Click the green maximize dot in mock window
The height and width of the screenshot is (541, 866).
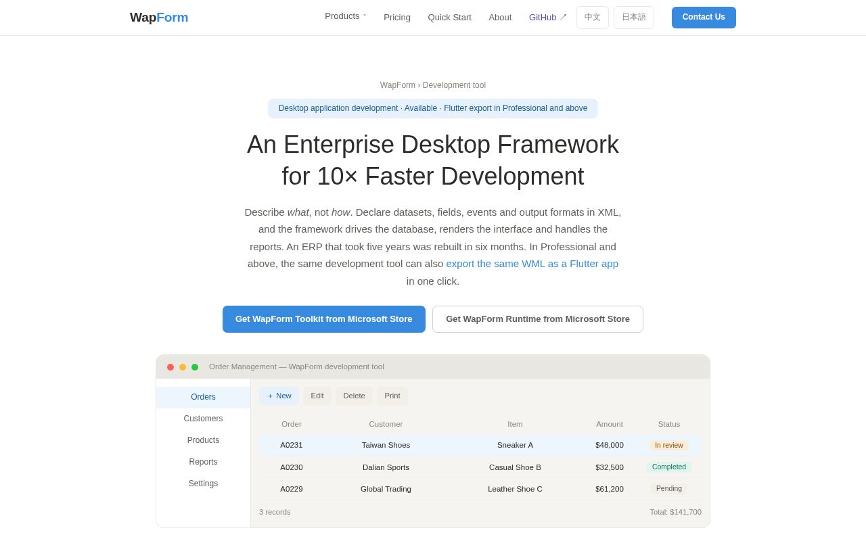tap(195, 367)
